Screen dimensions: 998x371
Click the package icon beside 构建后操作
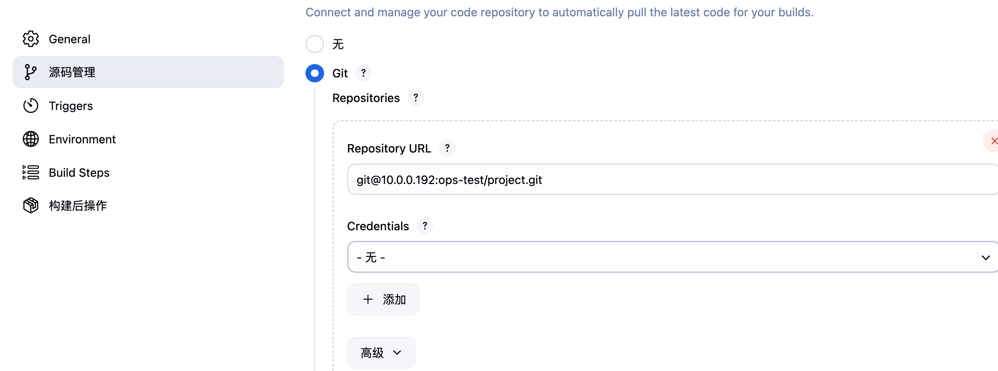31,206
